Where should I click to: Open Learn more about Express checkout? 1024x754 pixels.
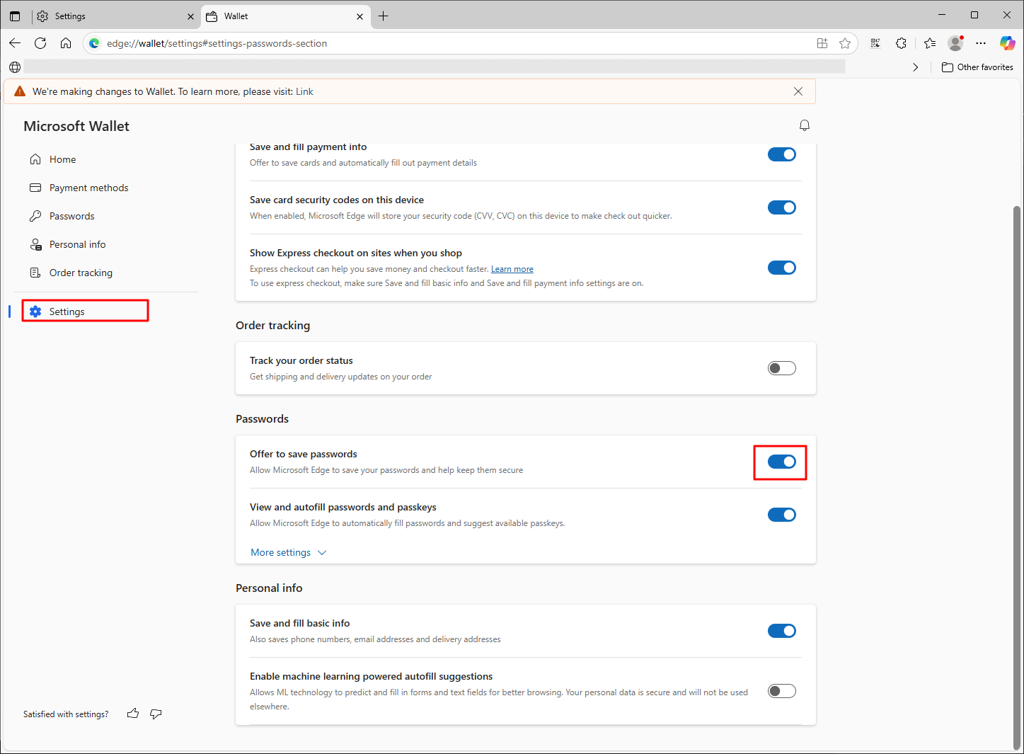click(x=512, y=269)
